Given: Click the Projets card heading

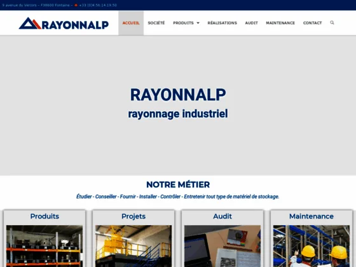Looking at the screenshot, I should 133,216.
